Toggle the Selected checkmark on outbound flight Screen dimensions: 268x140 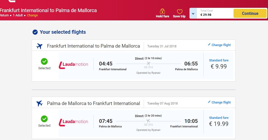click(x=44, y=61)
